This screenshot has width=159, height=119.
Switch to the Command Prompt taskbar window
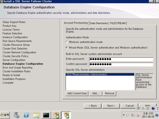click(x=46, y=115)
